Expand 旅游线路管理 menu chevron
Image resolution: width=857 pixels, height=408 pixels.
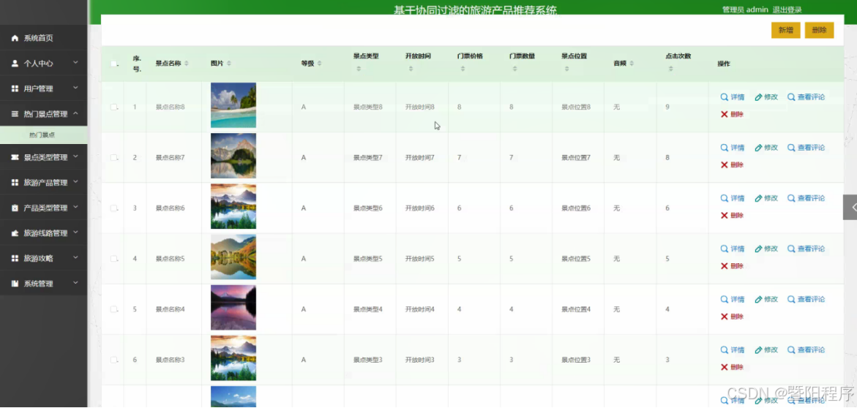75,233
